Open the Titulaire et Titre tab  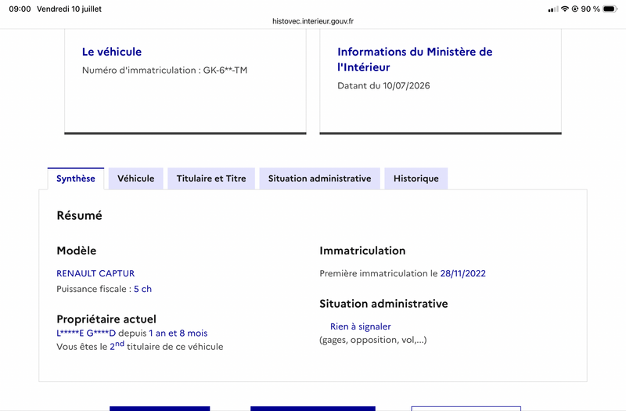click(211, 178)
